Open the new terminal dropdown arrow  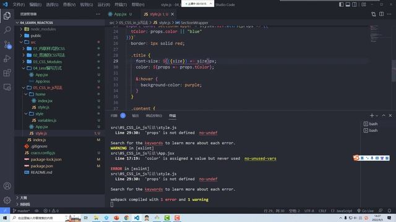tap(377, 115)
